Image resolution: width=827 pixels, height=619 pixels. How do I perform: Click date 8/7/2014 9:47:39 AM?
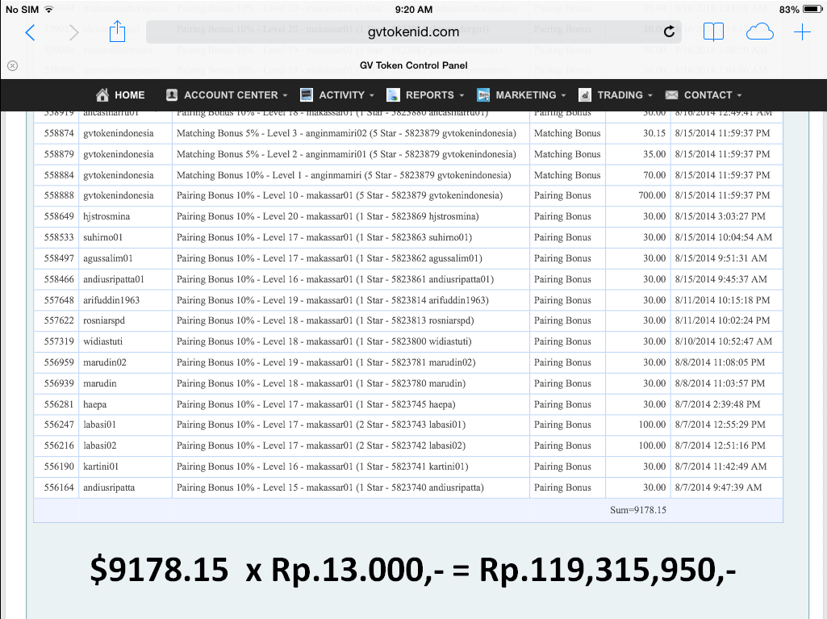(x=718, y=487)
